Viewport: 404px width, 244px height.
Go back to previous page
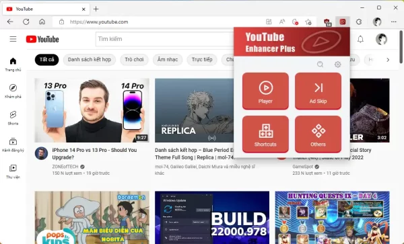click(10, 22)
